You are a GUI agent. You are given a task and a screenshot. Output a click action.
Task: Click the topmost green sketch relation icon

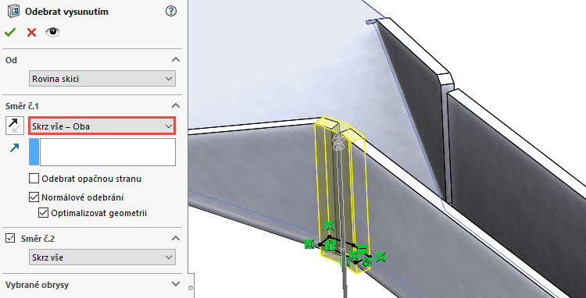329,225
